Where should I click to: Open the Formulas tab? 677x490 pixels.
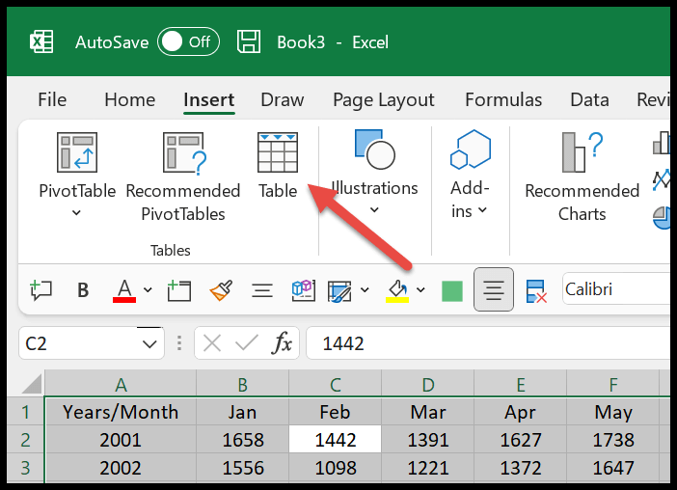point(503,99)
